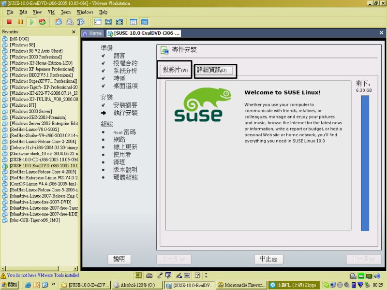Click the 下一步 next button
This screenshot has height=290, width=387.
[364, 259]
